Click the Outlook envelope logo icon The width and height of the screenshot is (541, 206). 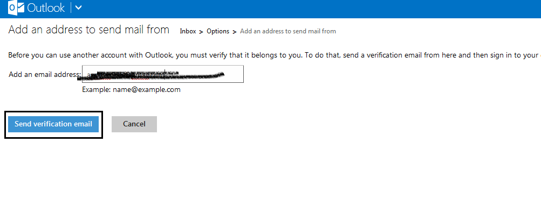click(16, 8)
